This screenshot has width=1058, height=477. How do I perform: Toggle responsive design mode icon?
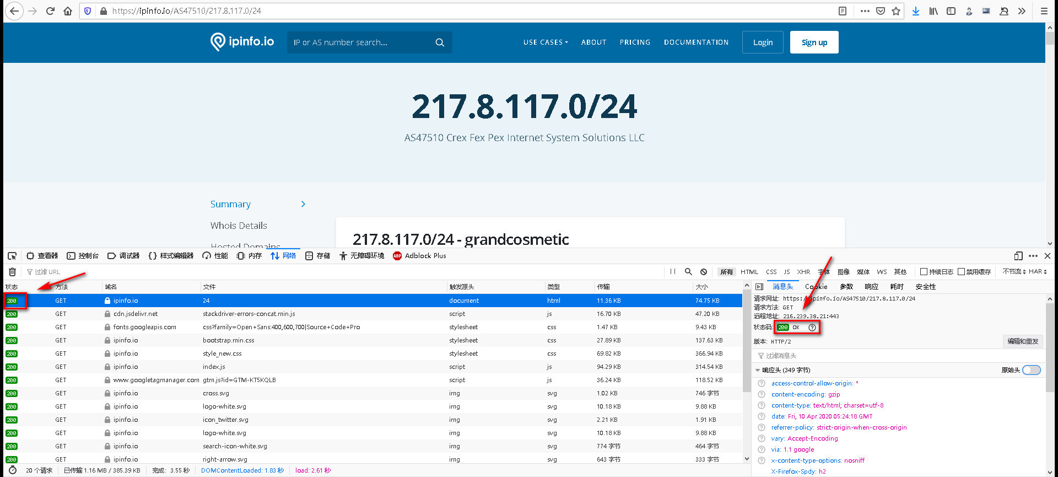point(1018,256)
